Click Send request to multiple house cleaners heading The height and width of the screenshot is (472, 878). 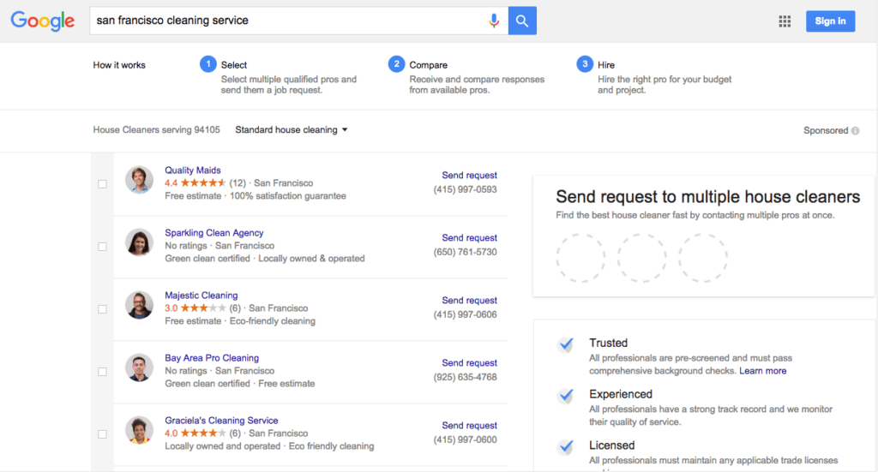707,197
